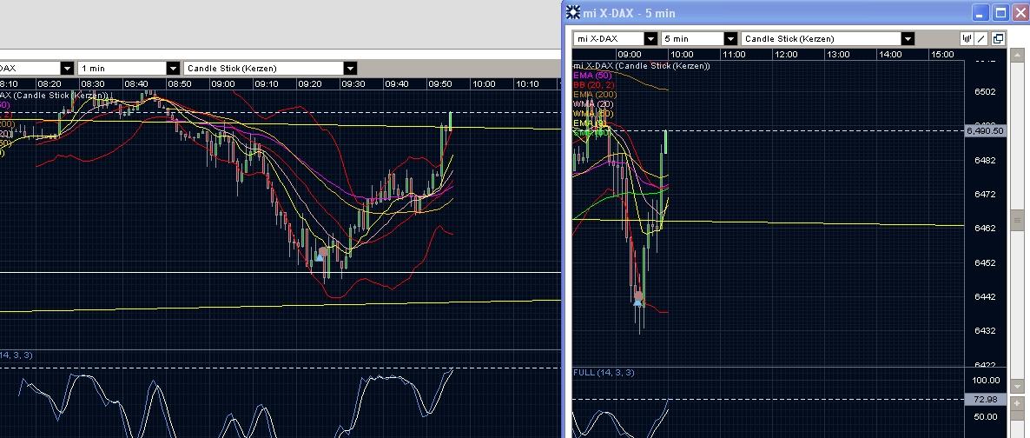The height and width of the screenshot is (438, 1030).
Task: Click the vertical scrollbar thumb in 5 min window
Action: [x=1018, y=221]
